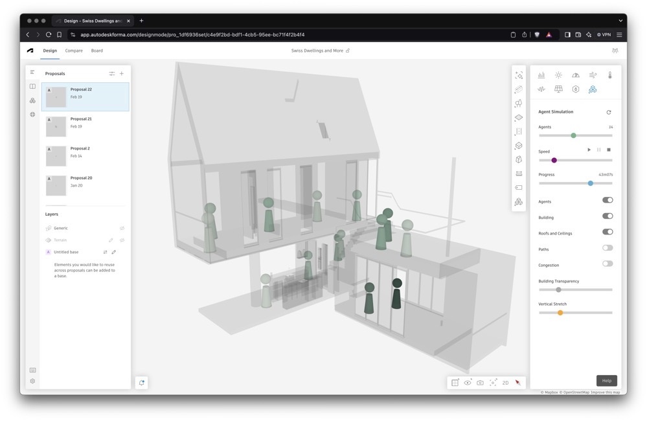Click the Microclimate thermometer icon
Image resolution: width=647 pixels, height=421 pixels.
point(609,75)
